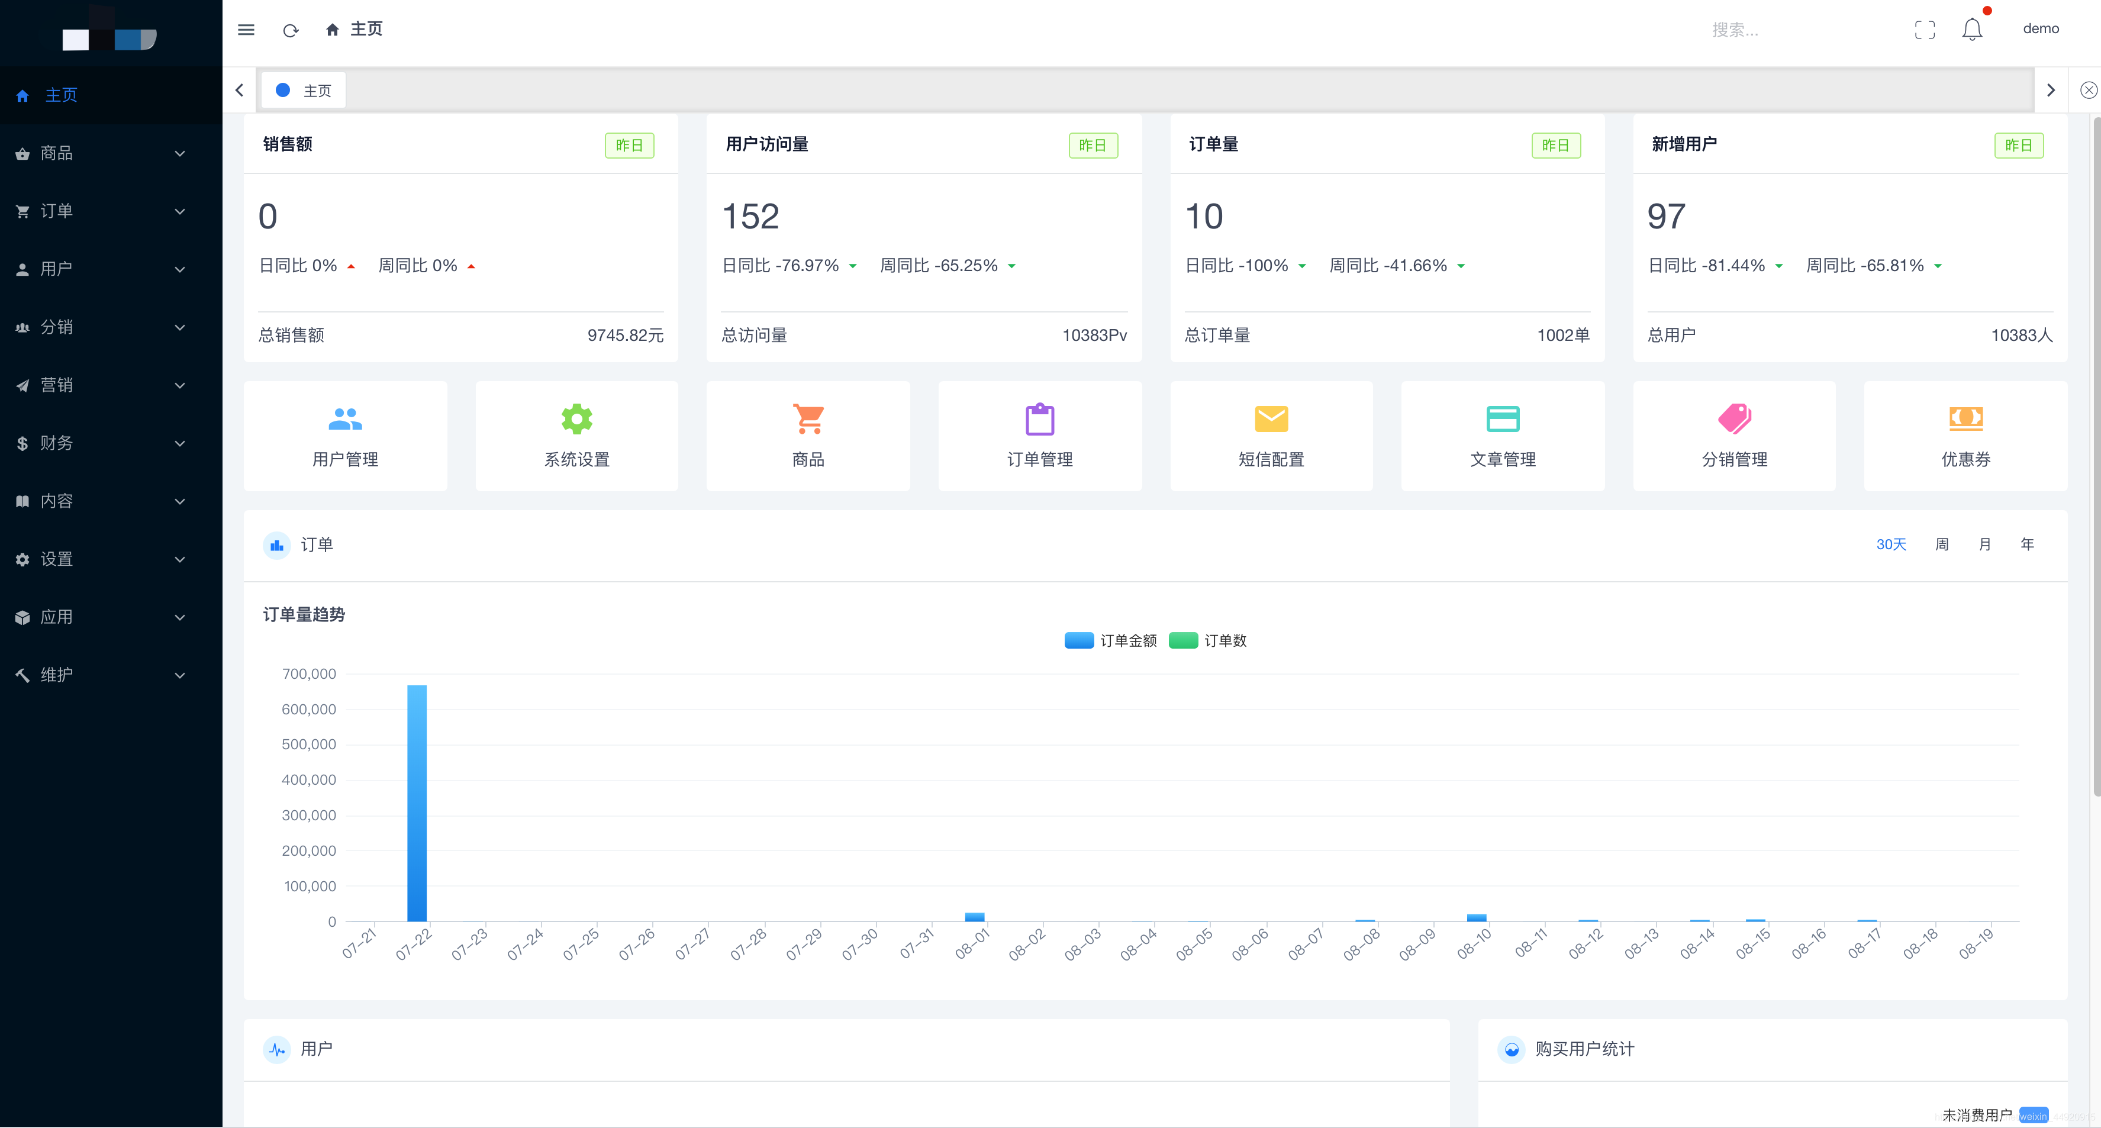Click the chevron beside 内容

[181, 502]
